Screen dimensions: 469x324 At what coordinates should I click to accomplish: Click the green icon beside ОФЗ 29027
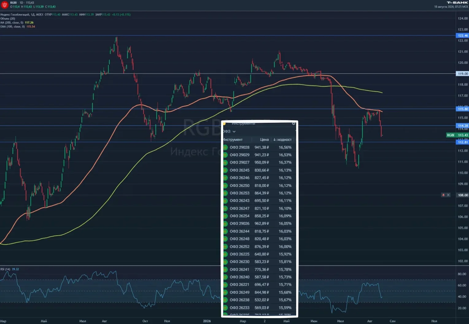225,163
